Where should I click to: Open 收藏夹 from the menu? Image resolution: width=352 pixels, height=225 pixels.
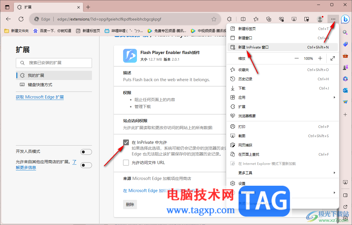point(283,70)
